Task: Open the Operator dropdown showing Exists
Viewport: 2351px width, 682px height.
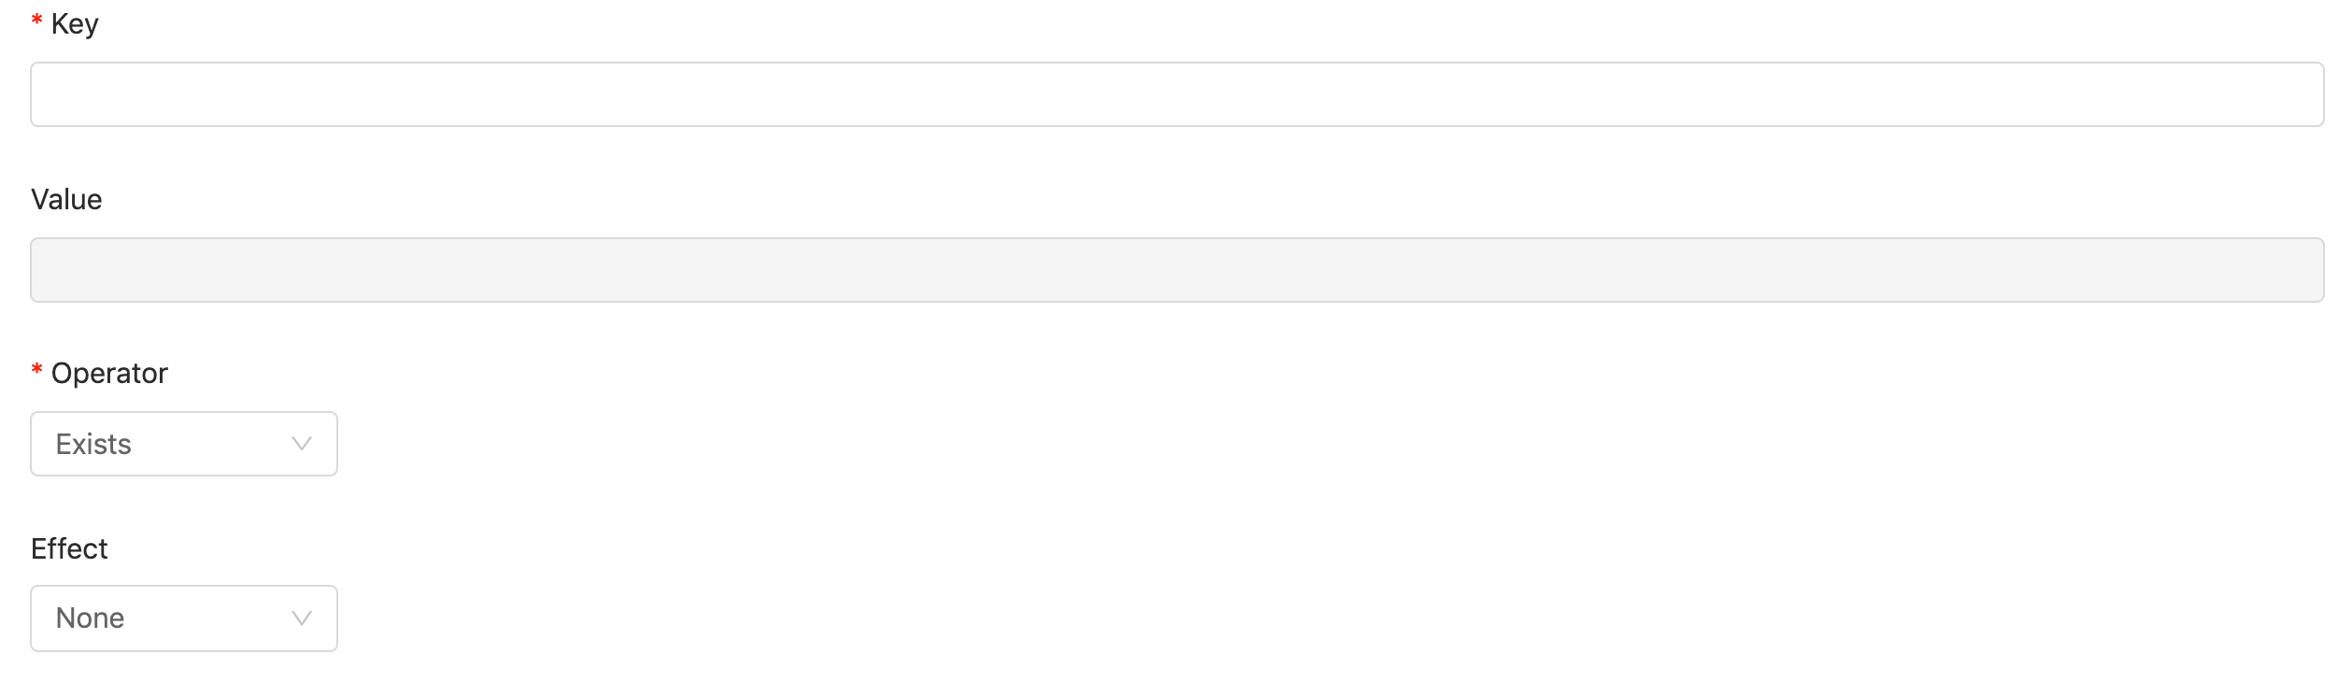Action: pyautogui.click(x=184, y=444)
